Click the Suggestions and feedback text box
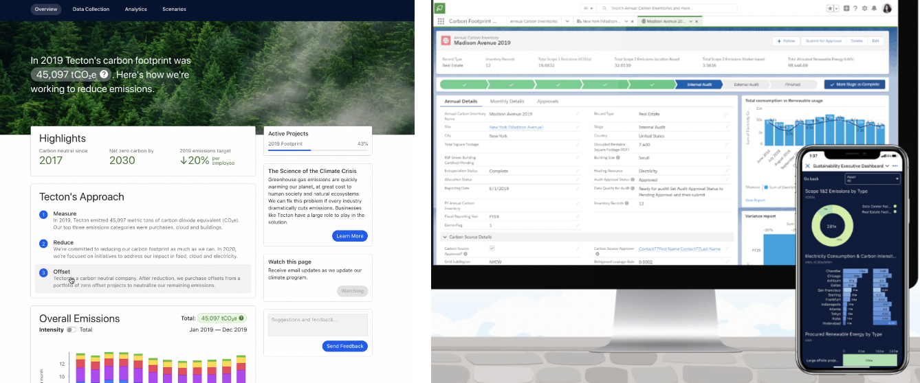Viewport: 920px width, 383px height. coord(318,325)
